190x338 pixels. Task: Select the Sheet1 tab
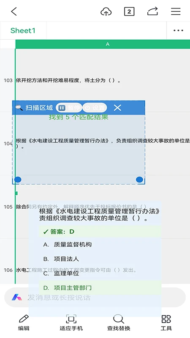(23, 30)
